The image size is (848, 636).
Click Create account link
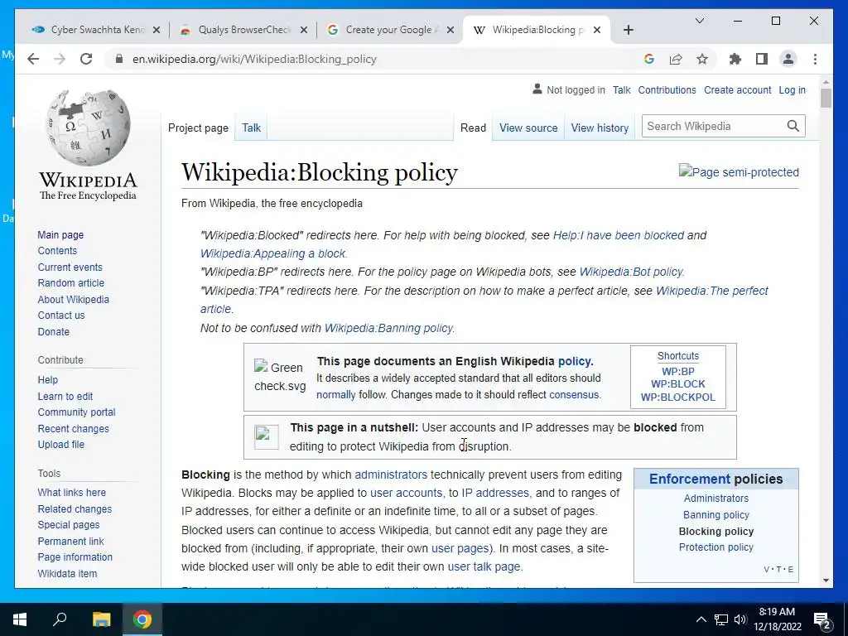(737, 89)
